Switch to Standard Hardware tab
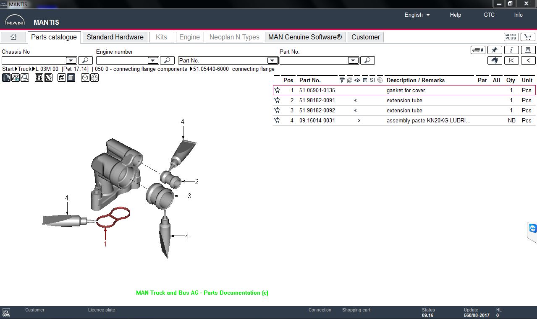 tap(115, 37)
